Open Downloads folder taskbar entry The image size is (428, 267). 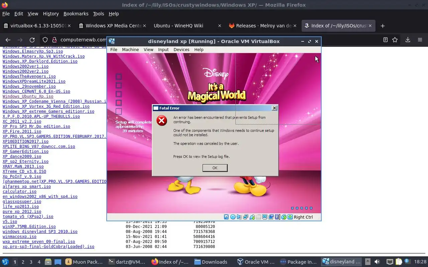click(x=211, y=262)
